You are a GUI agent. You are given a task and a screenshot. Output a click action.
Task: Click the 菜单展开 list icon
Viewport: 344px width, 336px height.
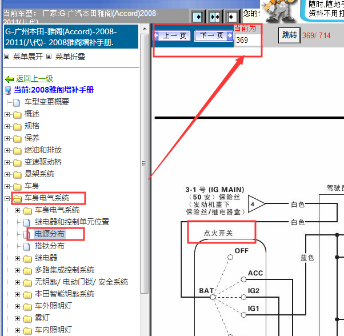pyautogui.click(x=7, y=57)
